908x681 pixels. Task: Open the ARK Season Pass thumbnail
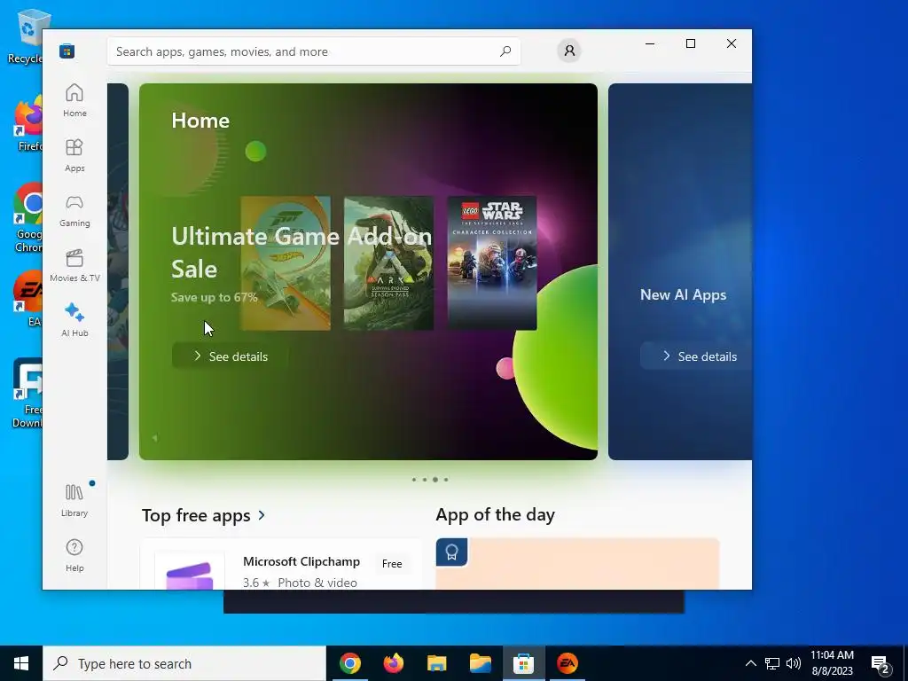[x=388, y=262]
